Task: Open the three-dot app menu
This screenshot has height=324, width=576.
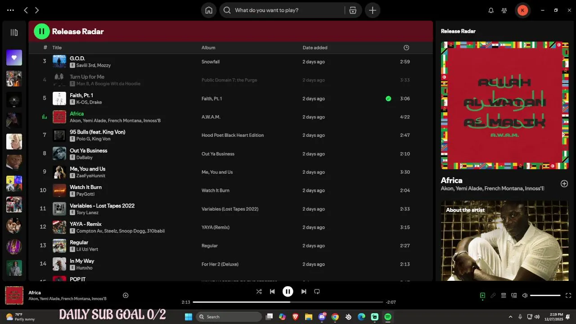Action: [x=10, y=10]
